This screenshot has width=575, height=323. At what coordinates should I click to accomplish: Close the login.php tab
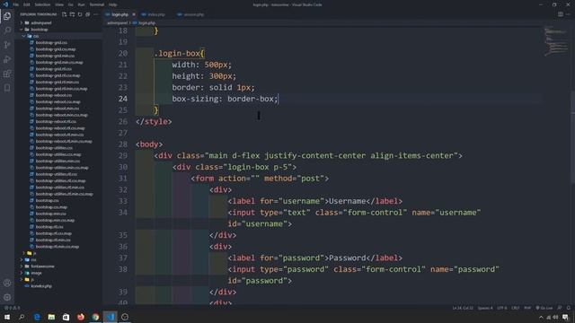(x=134, y=14)
